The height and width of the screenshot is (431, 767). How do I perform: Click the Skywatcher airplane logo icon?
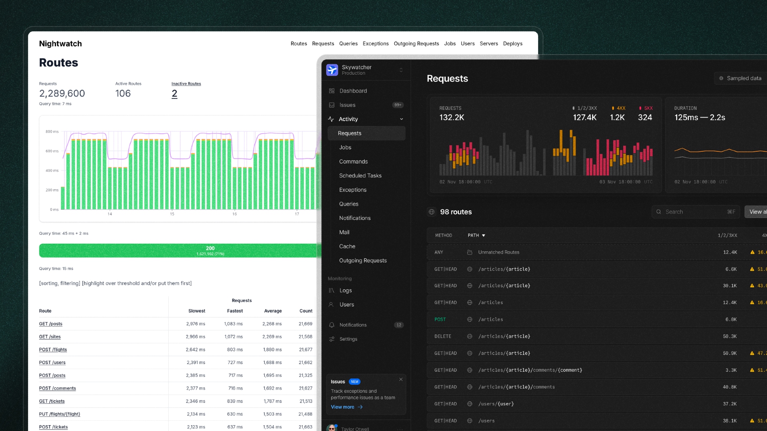tap(332, 70)
